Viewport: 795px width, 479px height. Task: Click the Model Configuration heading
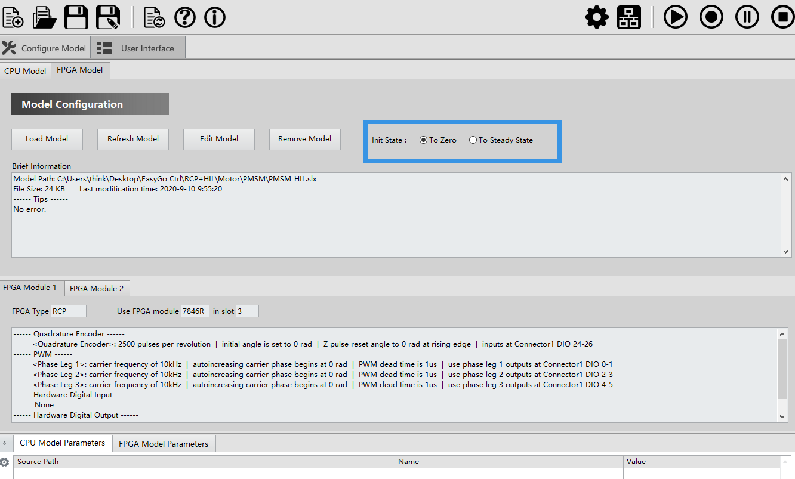click(x=90, y=104)
